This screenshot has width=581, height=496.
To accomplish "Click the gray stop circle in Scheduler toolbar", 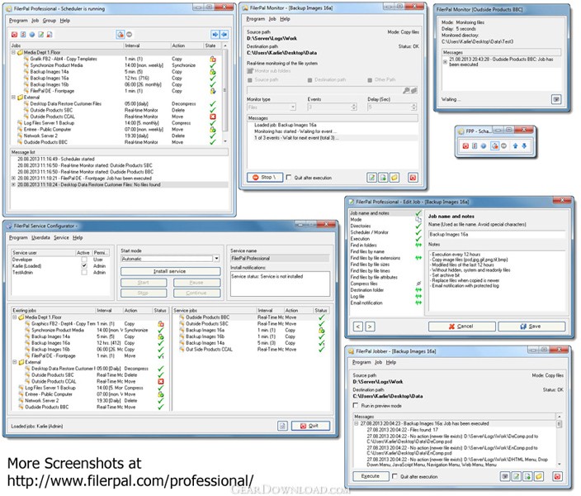I will coord(130,35).
